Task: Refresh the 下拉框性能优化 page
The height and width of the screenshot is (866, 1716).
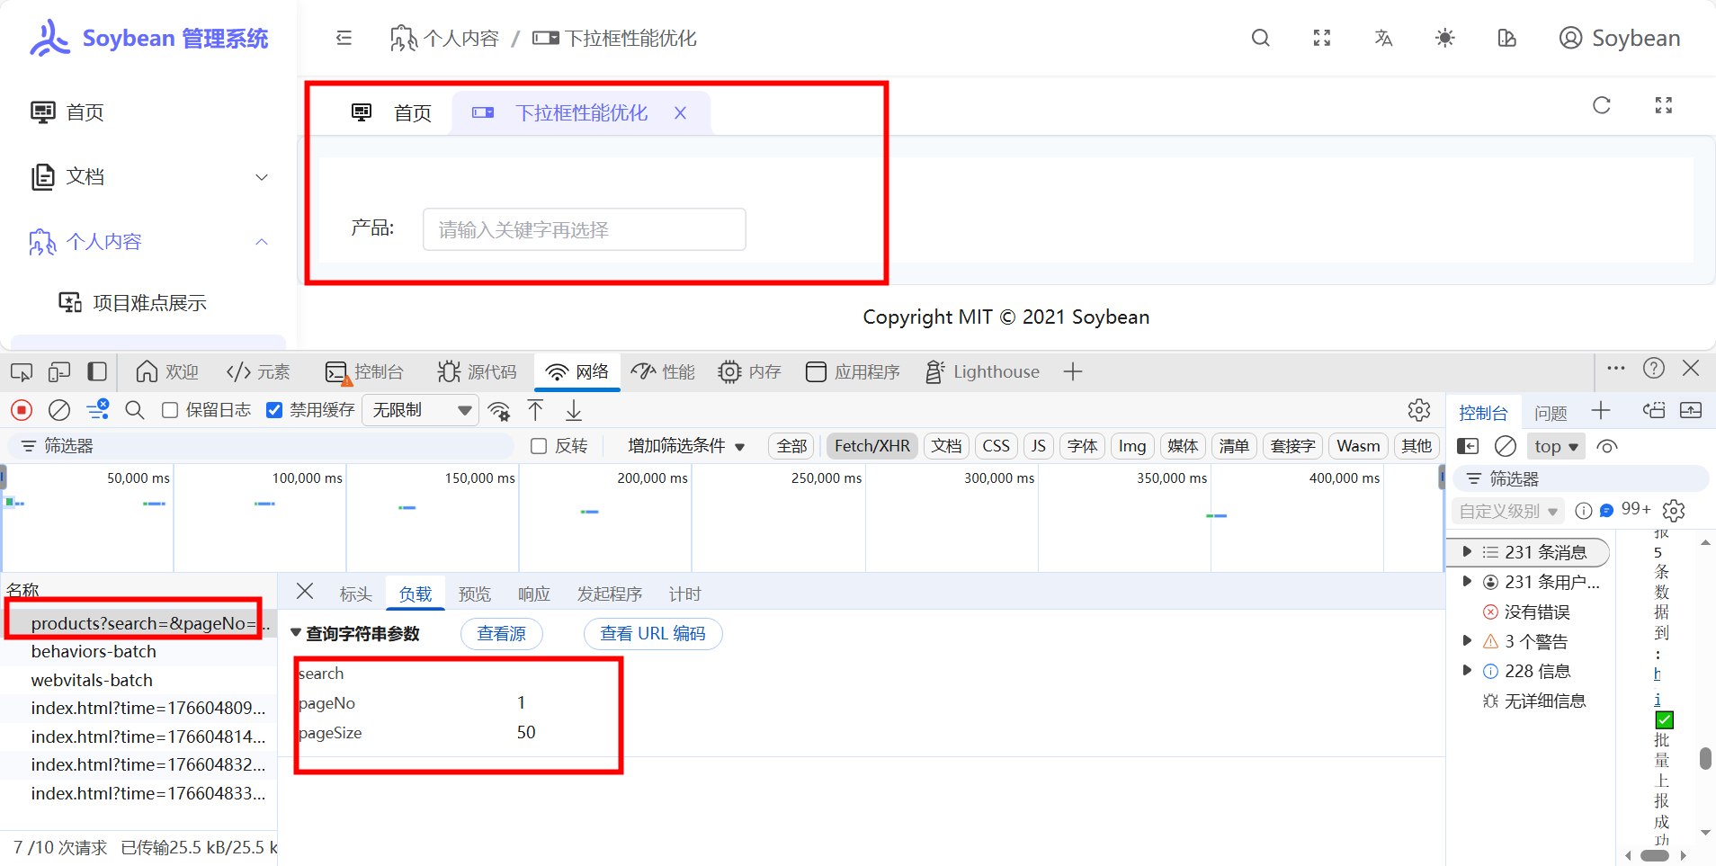Action: (x=1602, y=105)
